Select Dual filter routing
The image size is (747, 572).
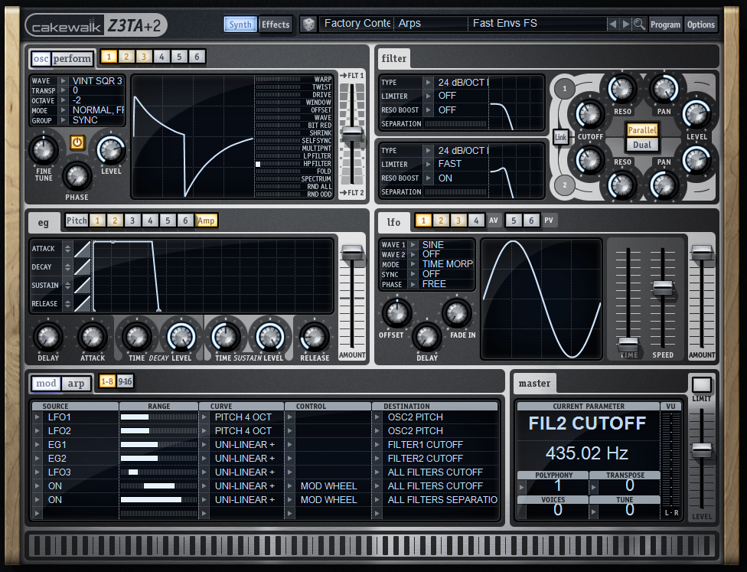tap(642, 145)
